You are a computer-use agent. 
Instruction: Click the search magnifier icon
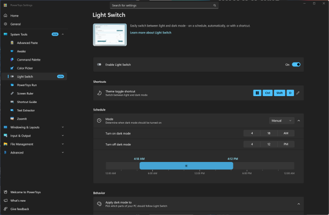coord(214,5)
